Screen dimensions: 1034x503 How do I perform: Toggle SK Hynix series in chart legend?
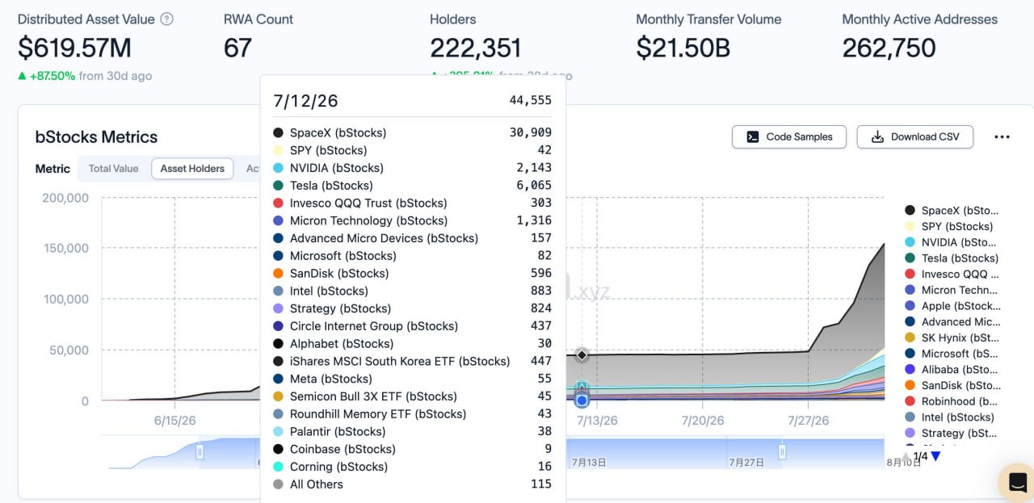click(x=952, y=337)
